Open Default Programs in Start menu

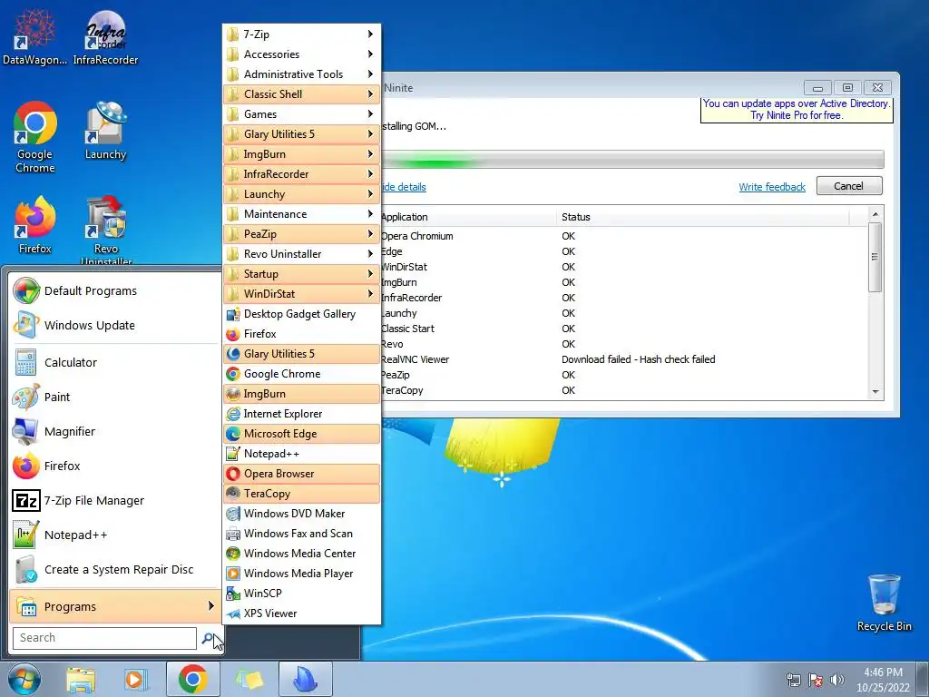tap(114, 291)
